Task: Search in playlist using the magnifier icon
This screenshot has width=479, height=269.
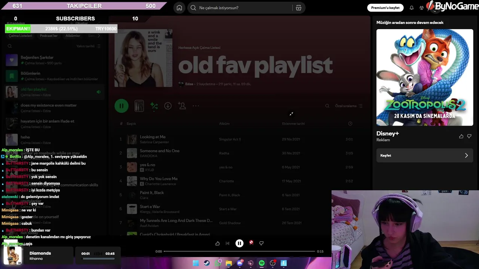Action: (x=327, y=106)
